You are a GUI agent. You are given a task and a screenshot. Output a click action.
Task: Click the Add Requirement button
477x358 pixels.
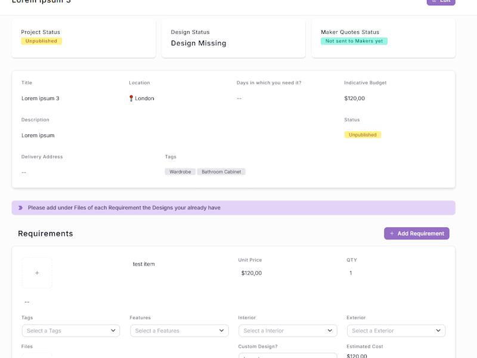[416, 233]
